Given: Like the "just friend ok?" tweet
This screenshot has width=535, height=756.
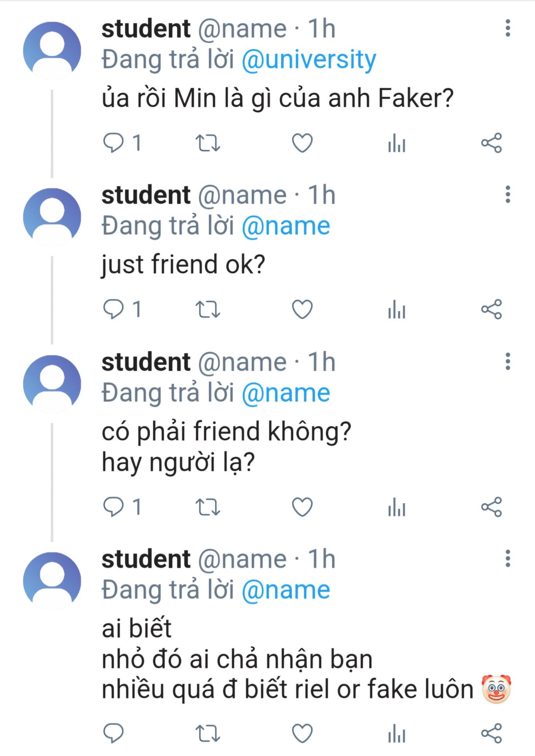Looking at the screenshot, I should coord(302,309).
